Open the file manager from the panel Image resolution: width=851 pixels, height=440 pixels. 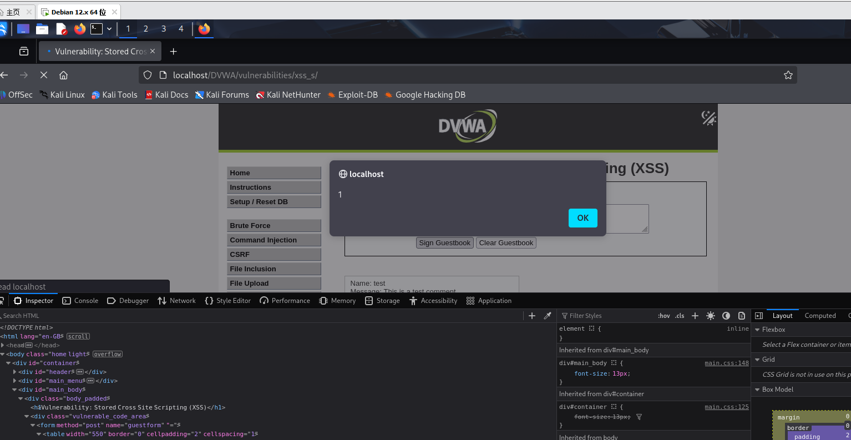[42, 28]
